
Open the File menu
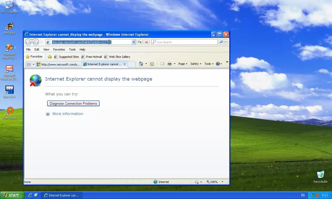click(x=28, y=49)
